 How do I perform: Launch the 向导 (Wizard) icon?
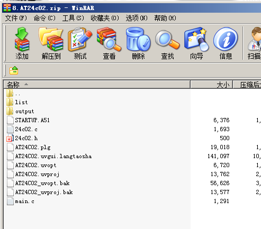[196, 39]
